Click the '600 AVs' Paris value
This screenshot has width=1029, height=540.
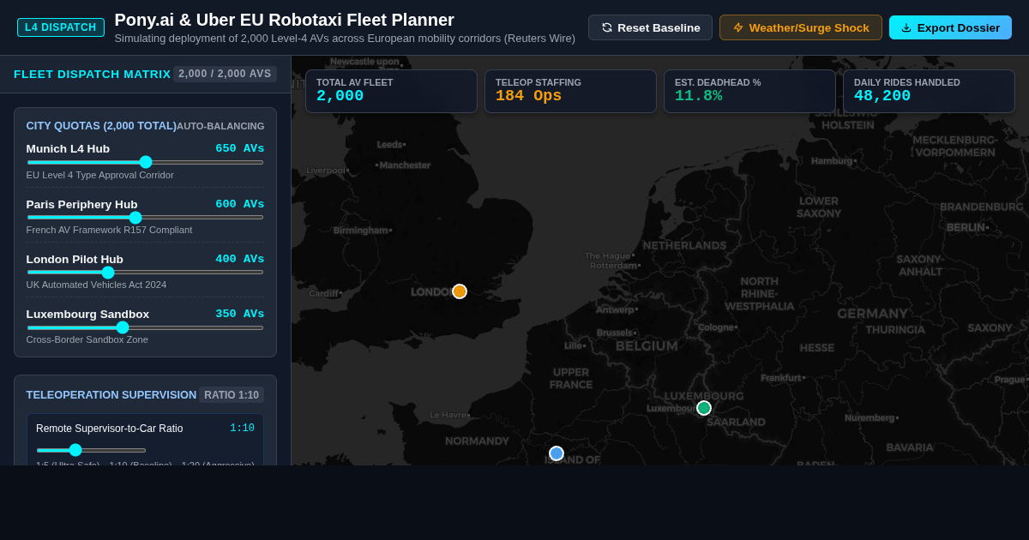(240, 204)
